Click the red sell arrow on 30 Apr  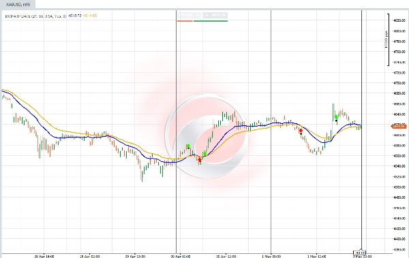click(x=200, y=159)
